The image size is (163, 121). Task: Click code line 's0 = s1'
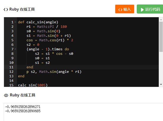[x=42, y=58]
